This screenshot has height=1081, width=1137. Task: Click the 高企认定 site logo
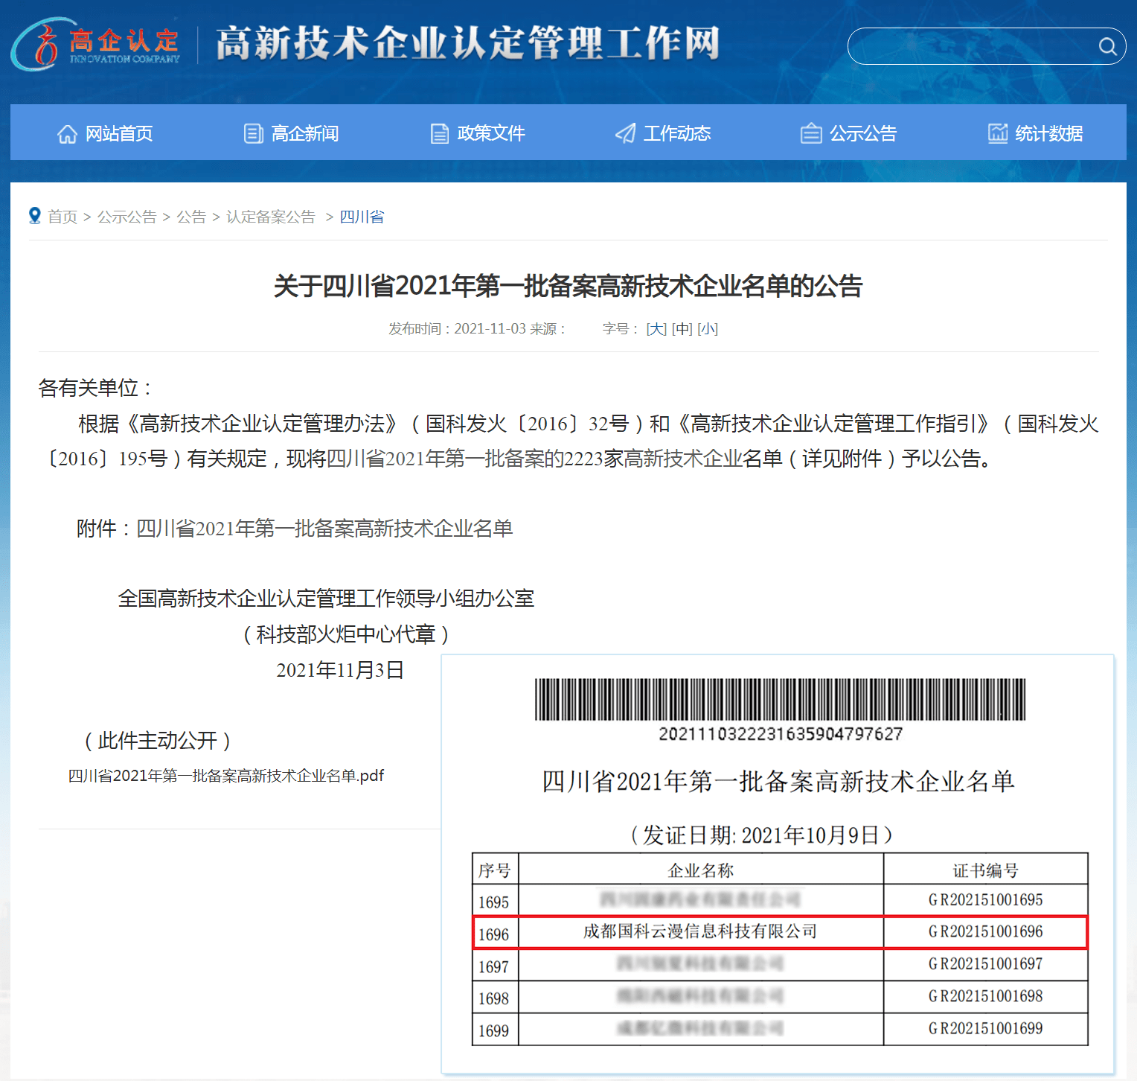[97, 45]
